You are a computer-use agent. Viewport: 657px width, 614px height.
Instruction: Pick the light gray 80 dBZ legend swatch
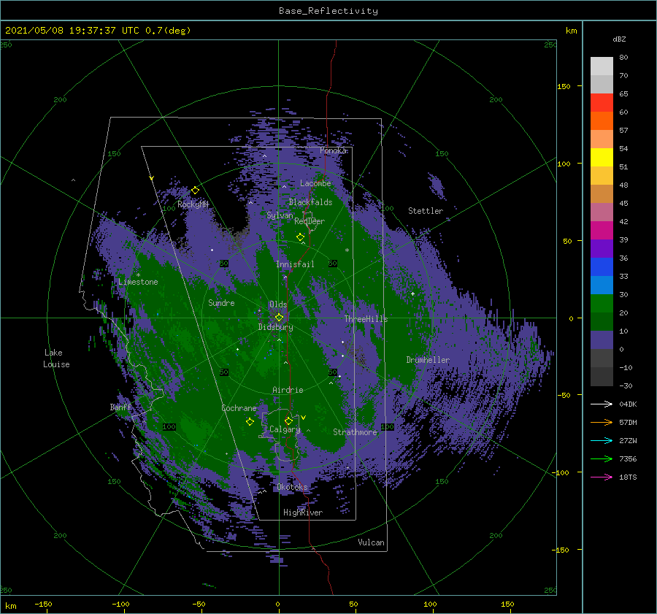point(602,66)
